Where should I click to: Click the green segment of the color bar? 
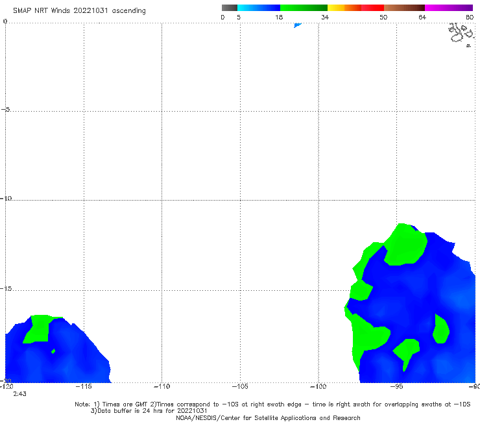click(x=304, y=8)
